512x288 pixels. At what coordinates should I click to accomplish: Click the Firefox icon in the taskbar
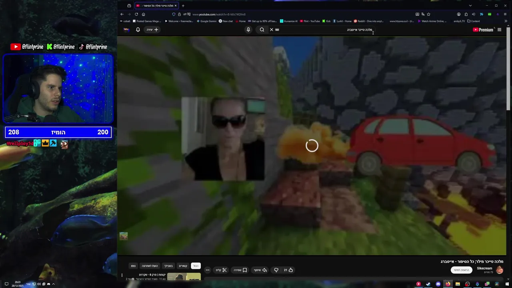pos(448,284)
